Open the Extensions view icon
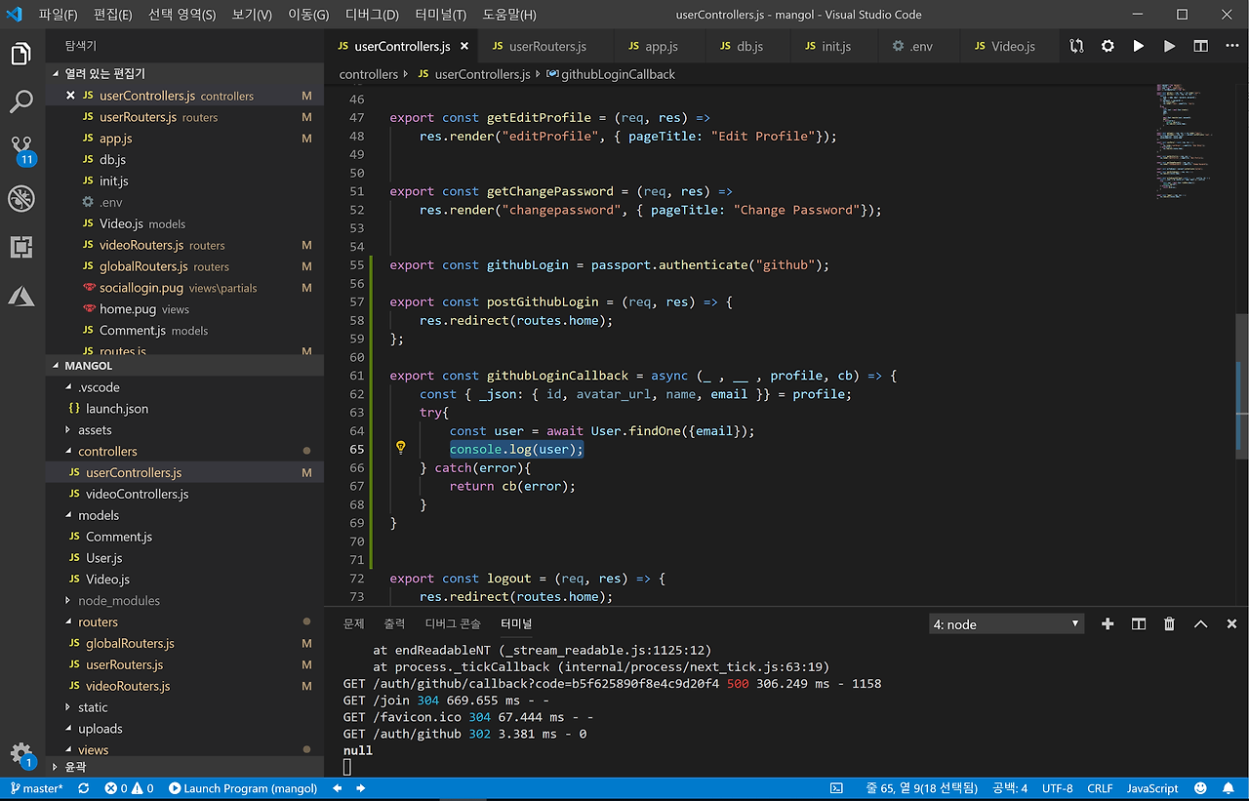1249x801 pixels. [21, 247]
